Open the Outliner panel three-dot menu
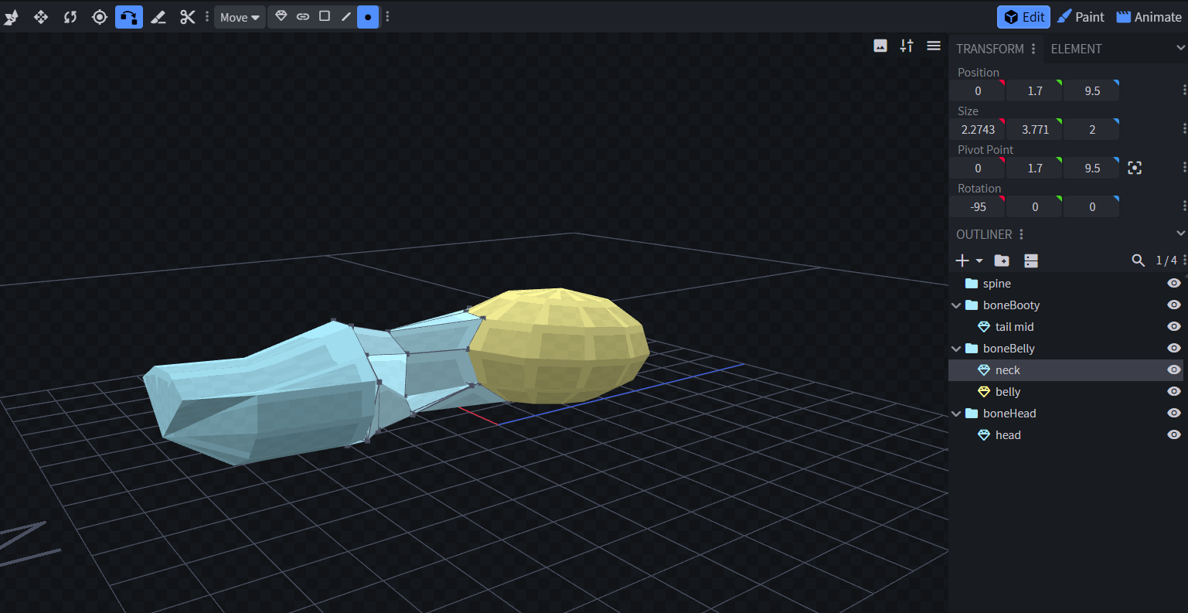1188x613 pixels. (x=1021, y=234)
